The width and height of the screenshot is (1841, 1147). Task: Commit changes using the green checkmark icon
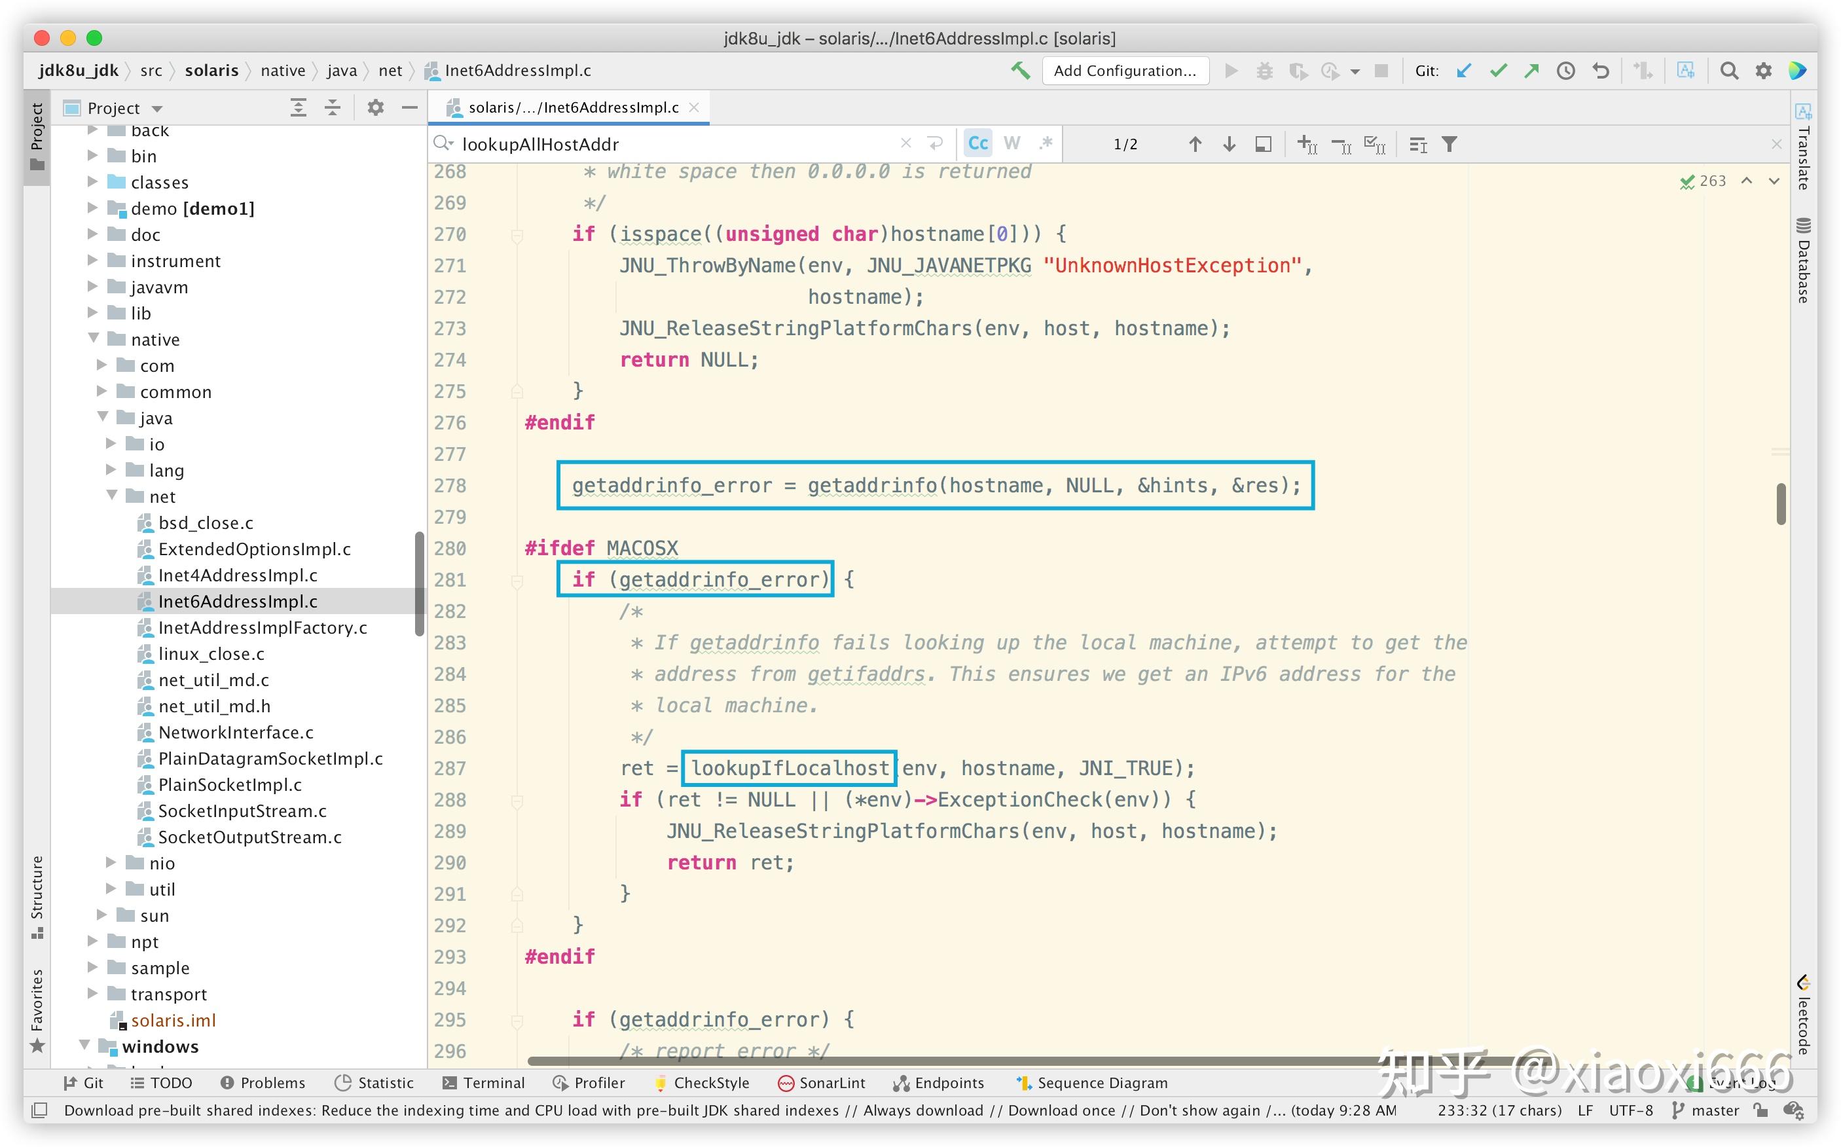(1497, 70)
